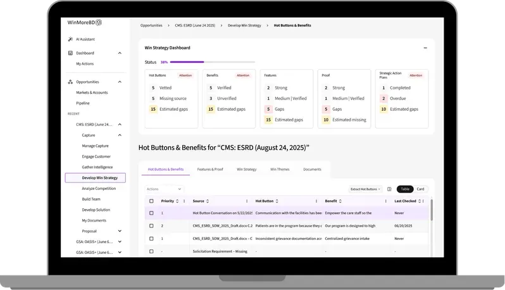
Task: Open the Extract Hot Buttons dropdown
Action: click(x=365, y=189)
